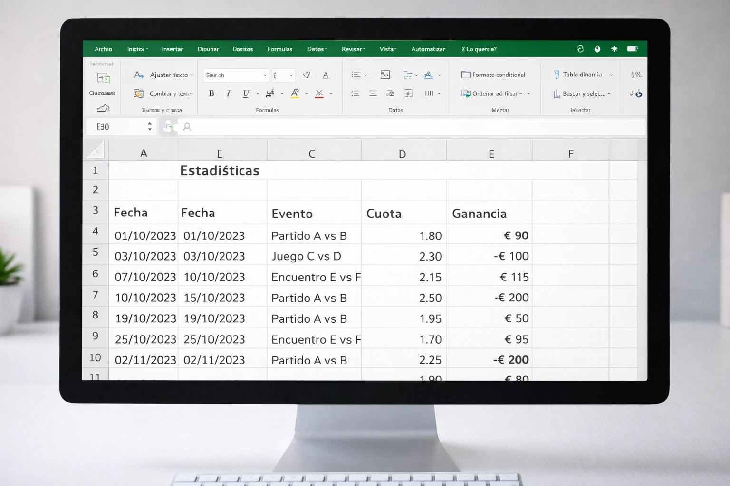730x486 pixels.
Task: Click the wrap arrow icon next to center align
Action: 390,93
